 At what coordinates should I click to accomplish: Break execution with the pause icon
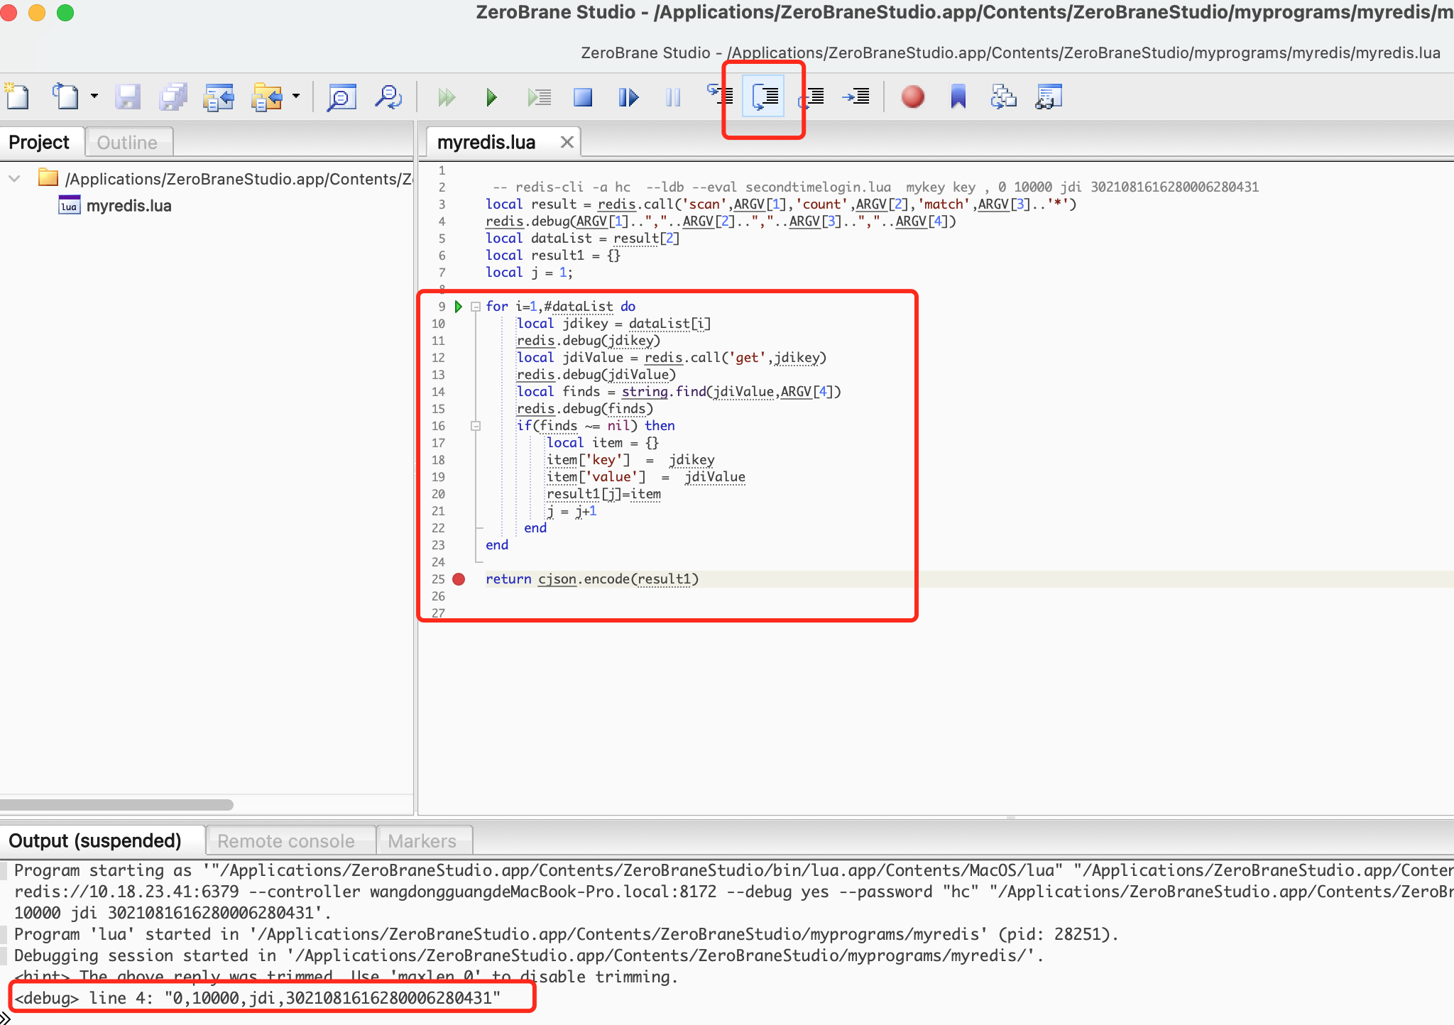tap(673, 97)
